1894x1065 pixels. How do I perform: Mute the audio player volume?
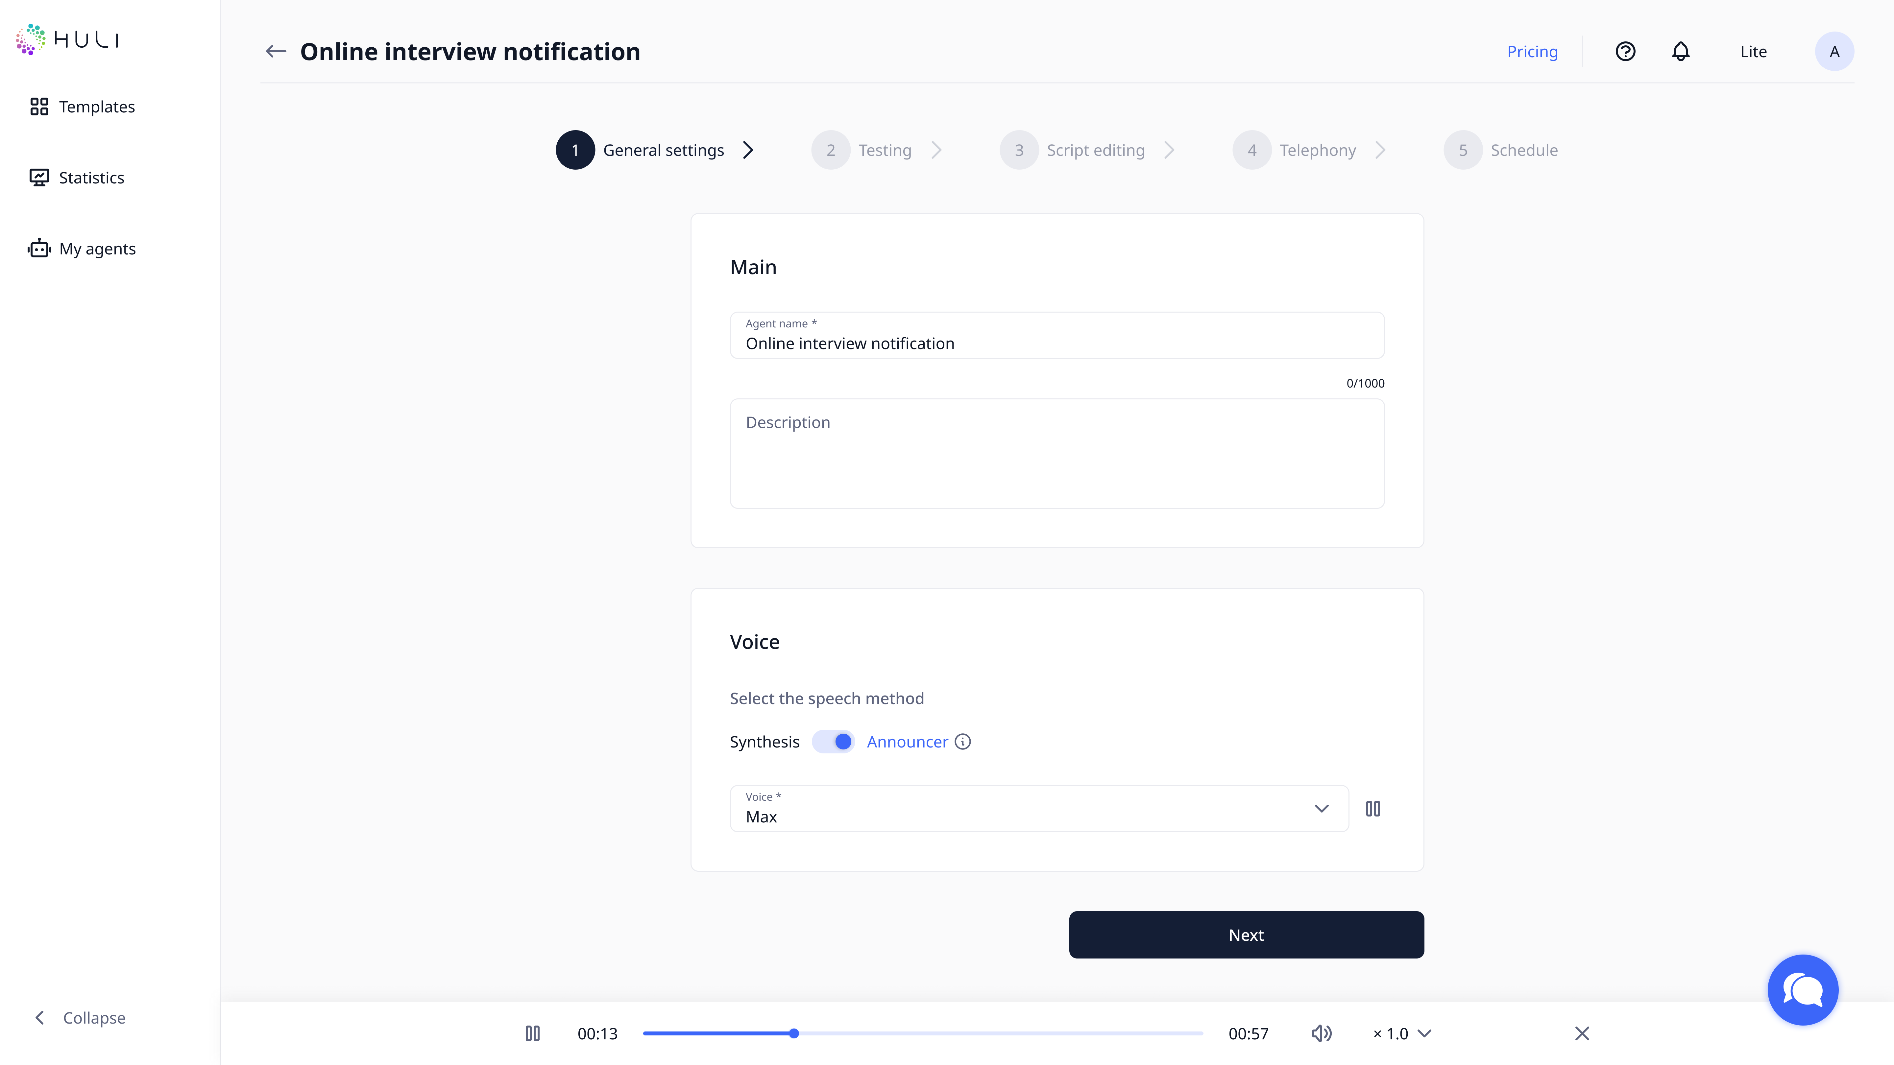tap(1321, 1033)
